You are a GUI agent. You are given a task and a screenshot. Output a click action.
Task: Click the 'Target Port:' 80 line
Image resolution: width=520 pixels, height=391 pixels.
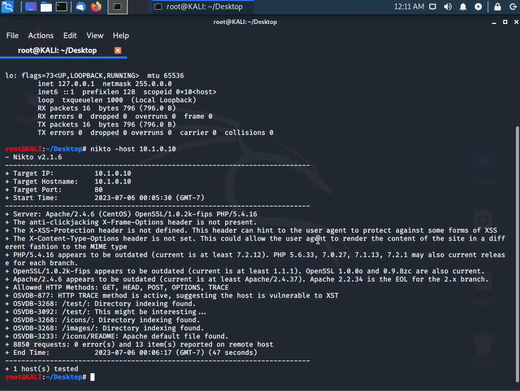coord(54,190)
